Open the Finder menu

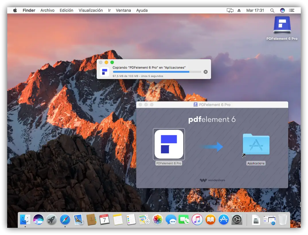coord(29,10)
